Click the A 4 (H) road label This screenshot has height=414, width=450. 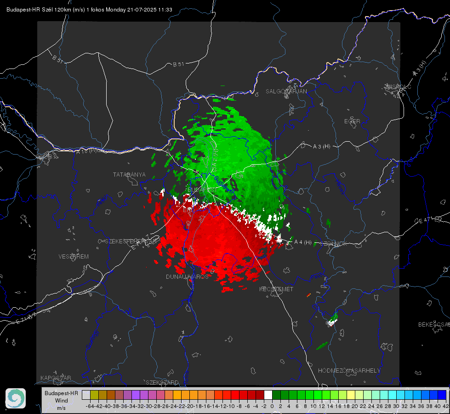[x=303, y=242]
